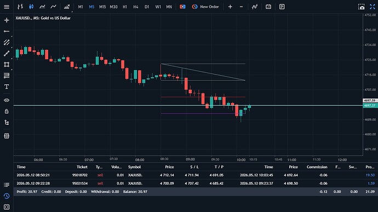Select the red horizontal line on chart
The height and width of the screenshot is (212, 378).
203,97
